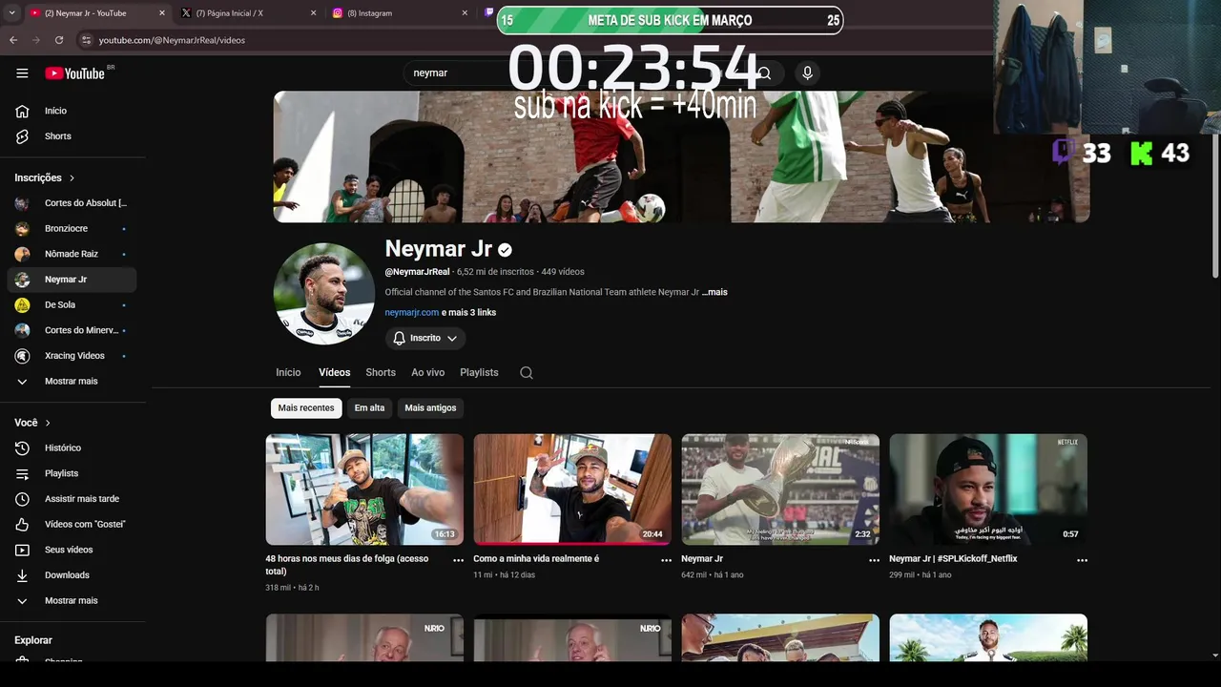Screen dimensions: 1221x687
Task: Close the Página Inicial / X tab
Action: [313, 13]
